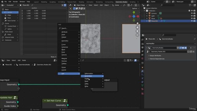Toggle visibility of Plane in the outliner
This screenshot has height=111, width=197.
click(192, 18)
